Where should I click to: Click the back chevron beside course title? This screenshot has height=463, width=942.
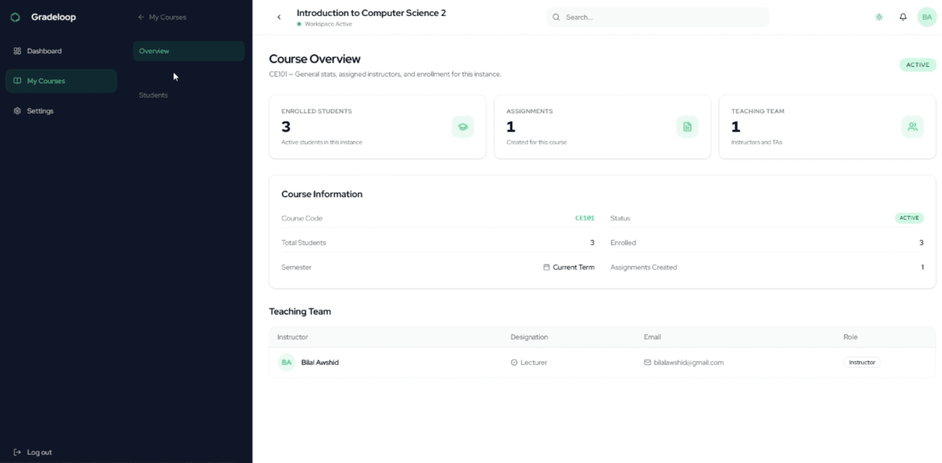click(x=279, y=17)
